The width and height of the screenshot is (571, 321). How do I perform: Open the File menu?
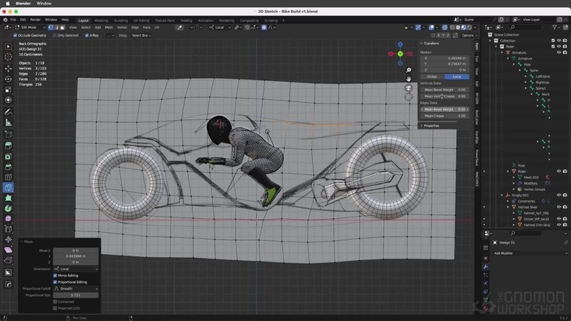[13, 19]
